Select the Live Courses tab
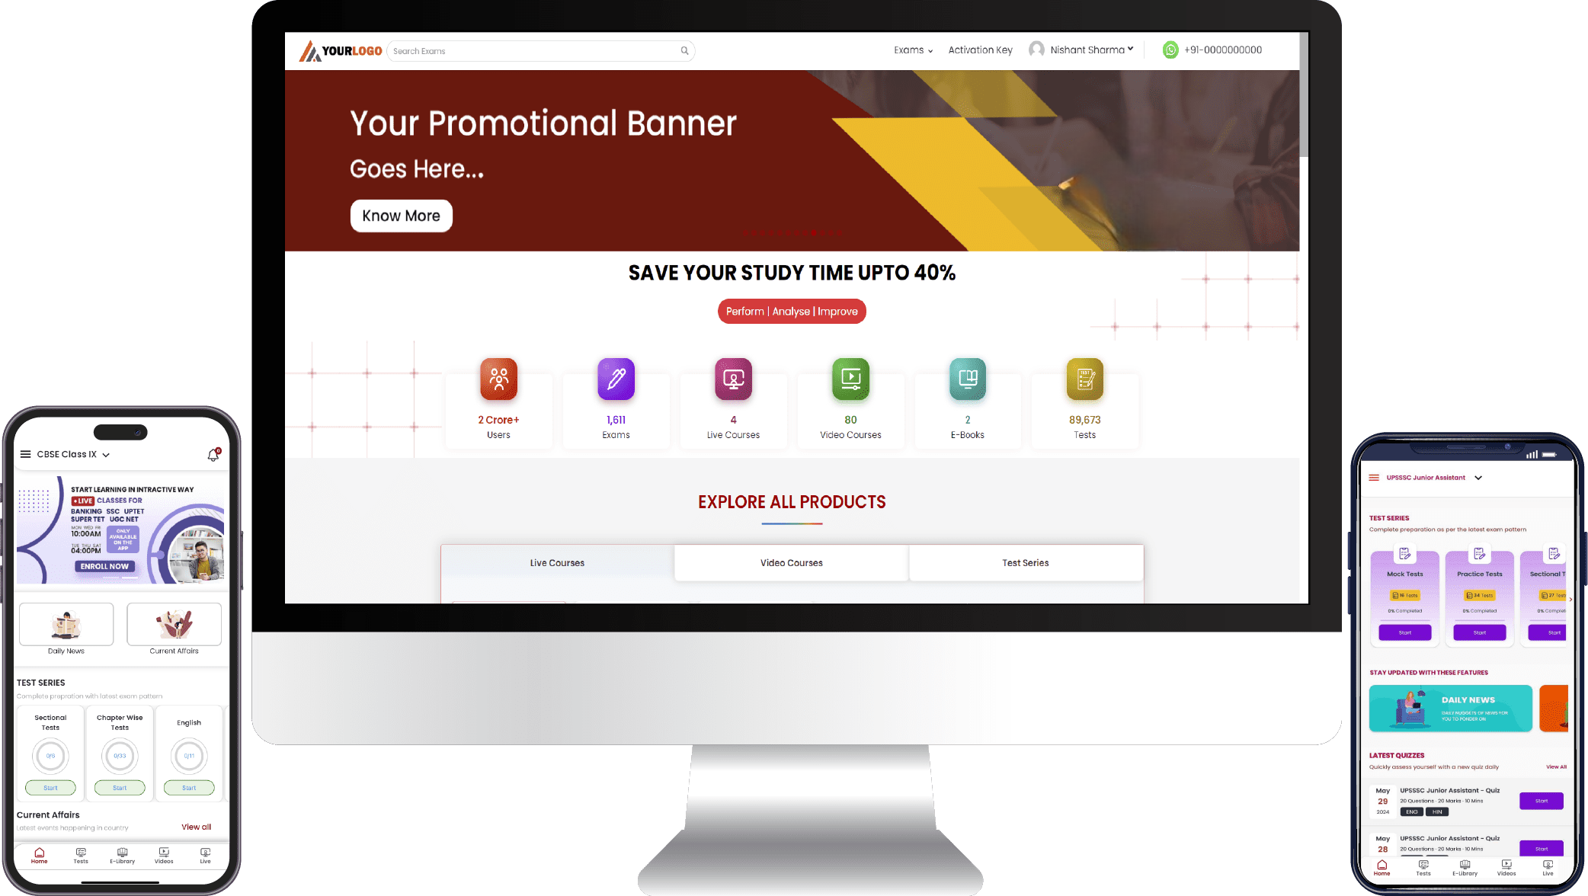This screenshot has width=1588, height=896. 556,562
